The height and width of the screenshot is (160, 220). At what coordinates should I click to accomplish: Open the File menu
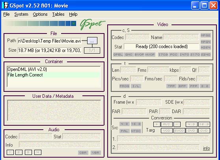pyautogui.click(x=6, y=14)
